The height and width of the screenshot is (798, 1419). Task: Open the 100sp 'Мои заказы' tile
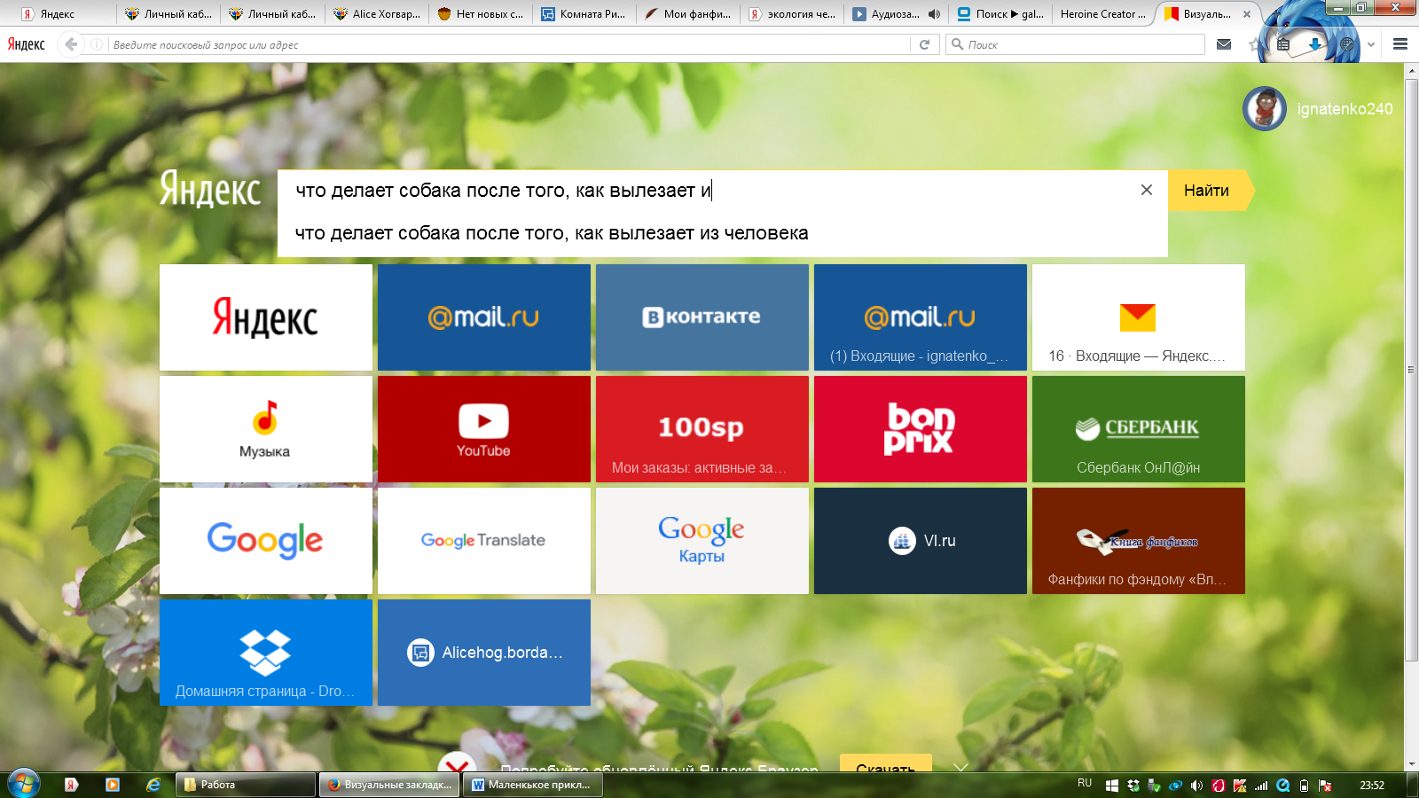pos(702,429)
